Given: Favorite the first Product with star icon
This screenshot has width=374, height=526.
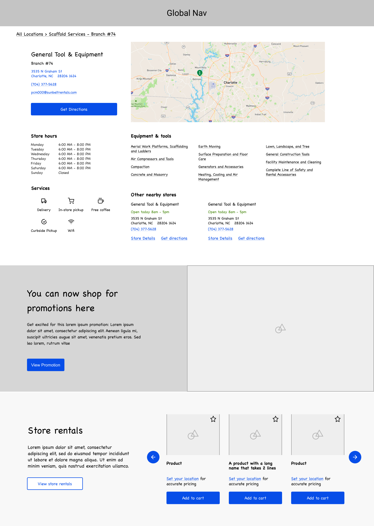Looking at the screenshot, I should [x=213, y=419].
